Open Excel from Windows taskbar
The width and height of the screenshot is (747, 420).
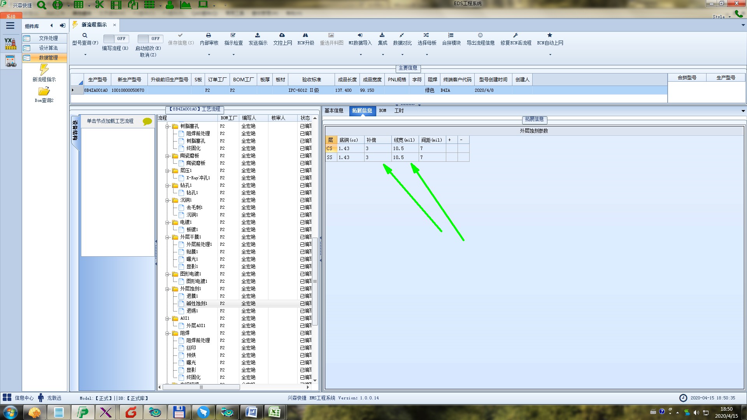tap(275, 412)
